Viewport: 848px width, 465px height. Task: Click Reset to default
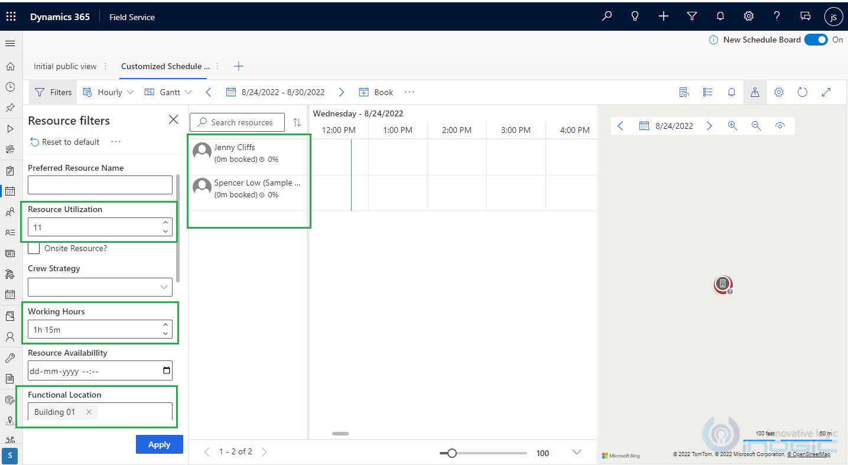[x=65, y=142]
